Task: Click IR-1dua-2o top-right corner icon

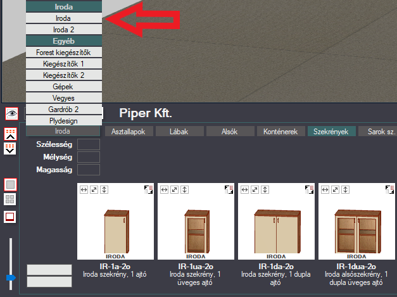Action: [389, 189]
